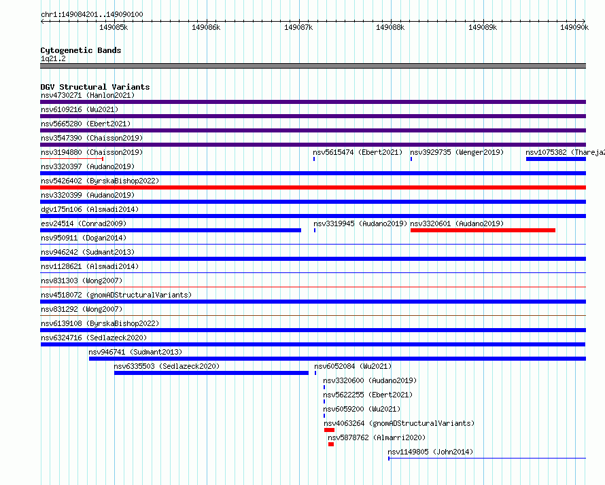Viewport: 605px width, 485px height.
Task: Open nsv3547390 (Chaisson2019) variant label
Action: click(92, 138)
